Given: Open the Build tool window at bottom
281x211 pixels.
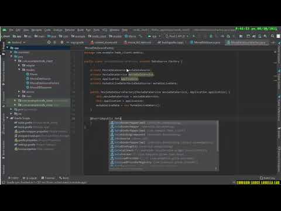Looking at the screenshot, I should (64, 178).
